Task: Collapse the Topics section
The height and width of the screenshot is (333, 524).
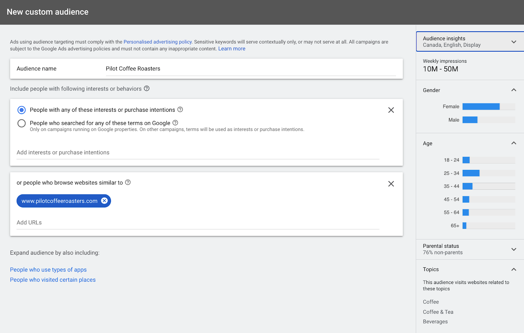Action: click(x=514, y=269)
